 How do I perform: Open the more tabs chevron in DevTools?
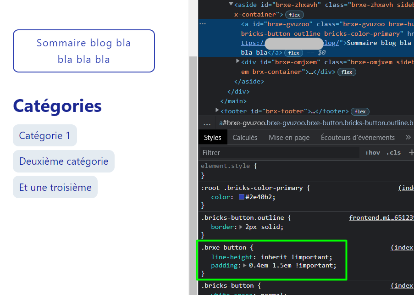coord(408,137)
